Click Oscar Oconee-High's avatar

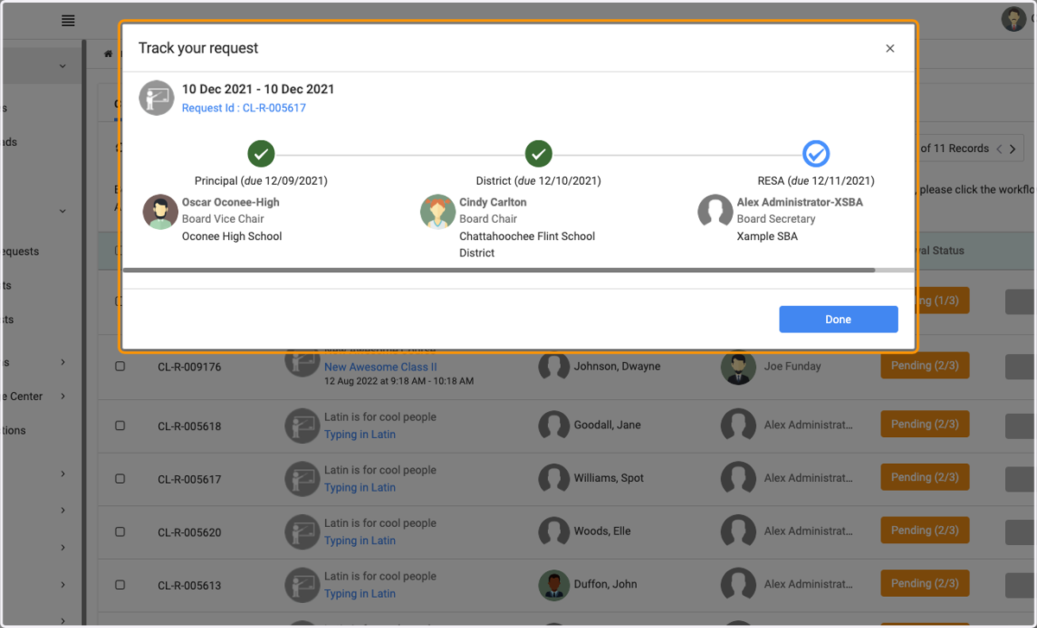[x=160, y=212]
